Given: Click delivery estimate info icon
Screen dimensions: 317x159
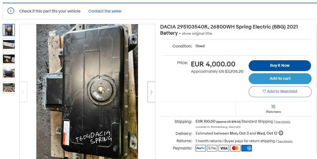Looking at the screenshot, I should (281, 133).
